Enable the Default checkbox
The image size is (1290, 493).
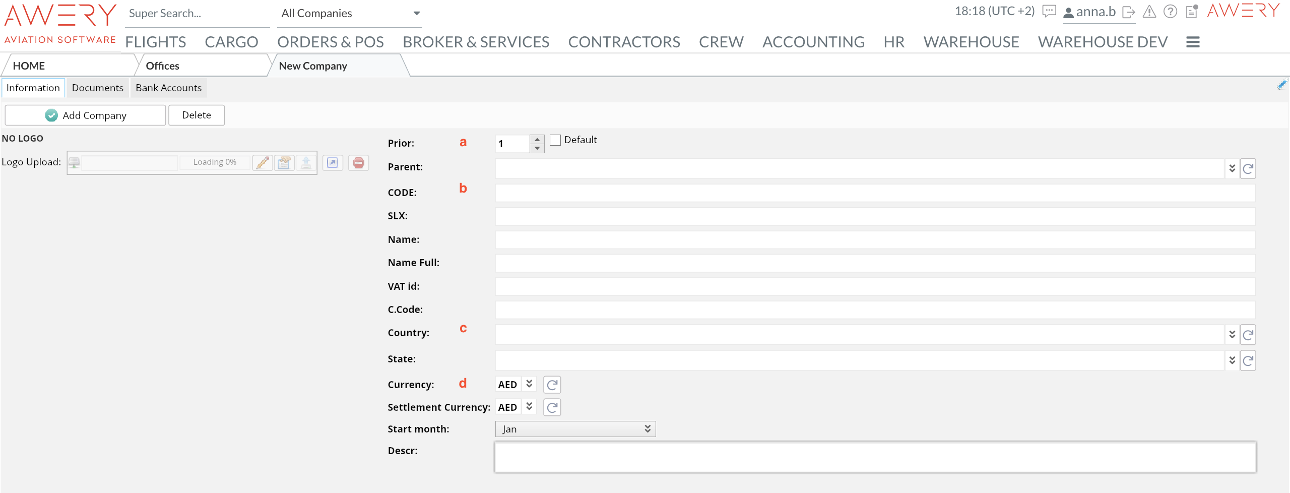coord(555,140)
